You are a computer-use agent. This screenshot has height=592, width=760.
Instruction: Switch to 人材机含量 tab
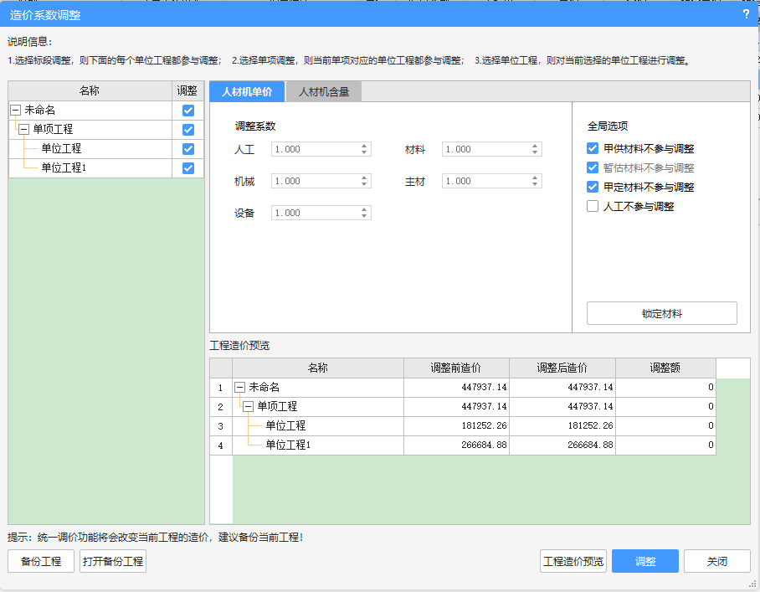[324, 92]
